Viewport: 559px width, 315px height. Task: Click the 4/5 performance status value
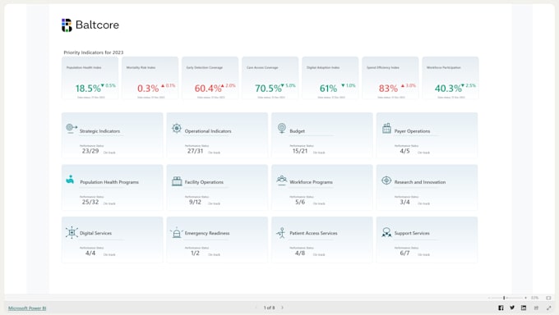click(x=404, y=151)
